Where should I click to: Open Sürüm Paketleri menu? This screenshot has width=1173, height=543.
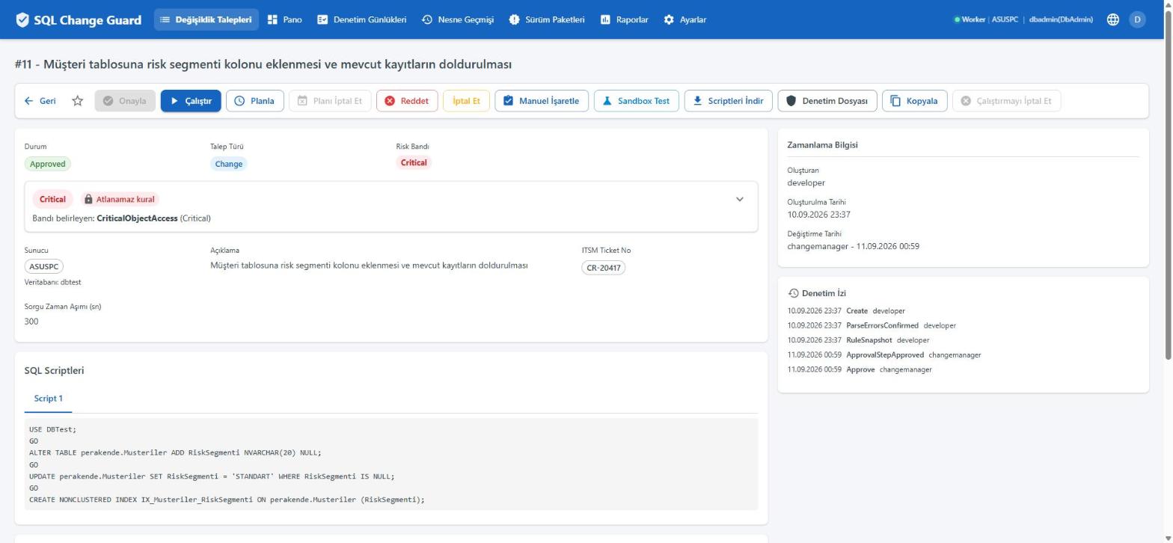(x=547, y=19)
